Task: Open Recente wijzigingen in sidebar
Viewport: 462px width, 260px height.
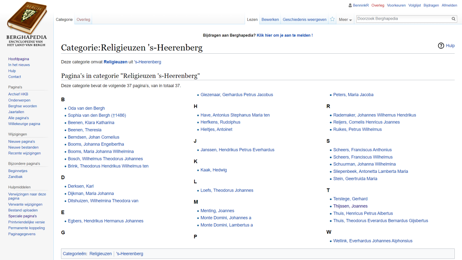Action: tap(25, 153)
